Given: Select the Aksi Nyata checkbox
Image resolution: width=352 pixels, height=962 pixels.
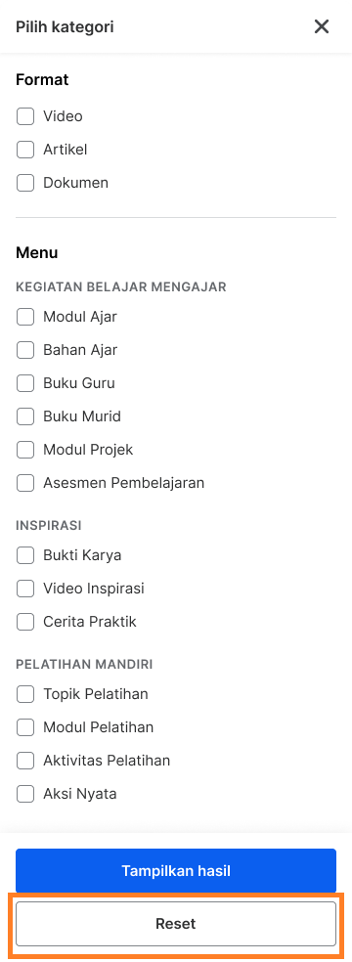Looking at the screenshot, I should [25, 793].
